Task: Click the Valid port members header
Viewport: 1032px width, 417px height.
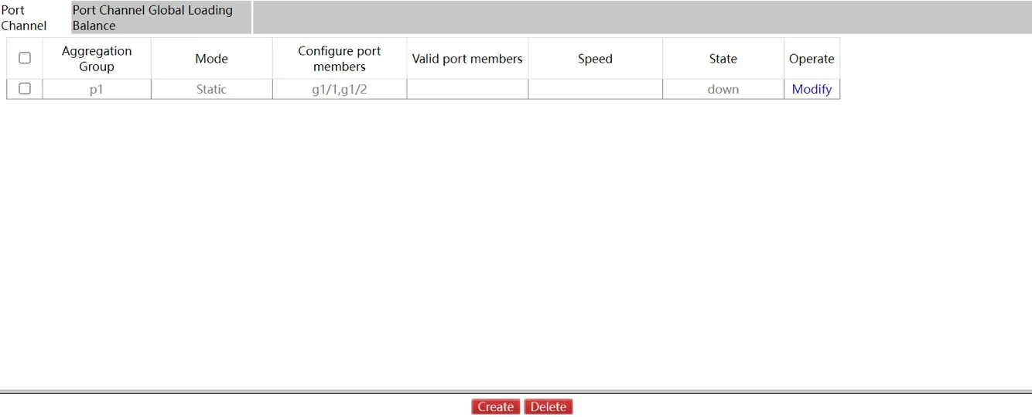Action: pyautogui.click(x=467, y=59)
